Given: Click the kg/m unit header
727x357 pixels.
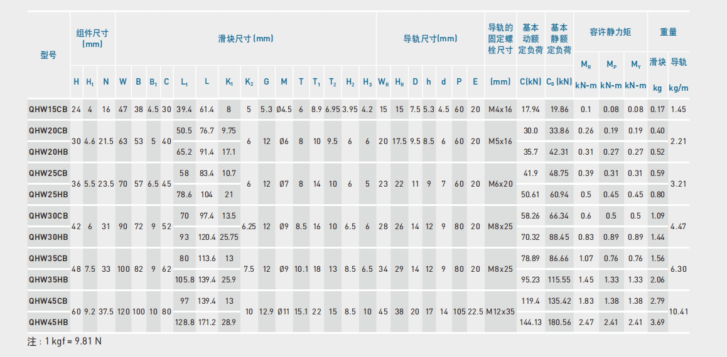Looking at the screenshot, I should tap(679, 87).
